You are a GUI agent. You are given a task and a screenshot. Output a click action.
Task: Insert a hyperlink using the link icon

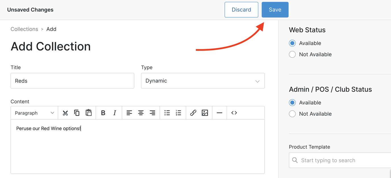pyautogui.click(x=193, y=113)
